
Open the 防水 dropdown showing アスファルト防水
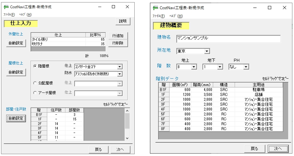[x=120, y=74]
